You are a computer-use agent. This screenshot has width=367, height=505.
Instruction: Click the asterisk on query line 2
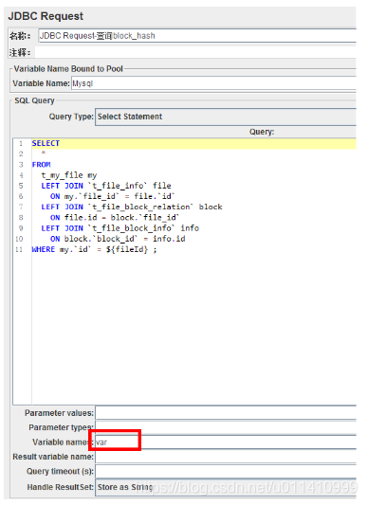pos(44,153)
